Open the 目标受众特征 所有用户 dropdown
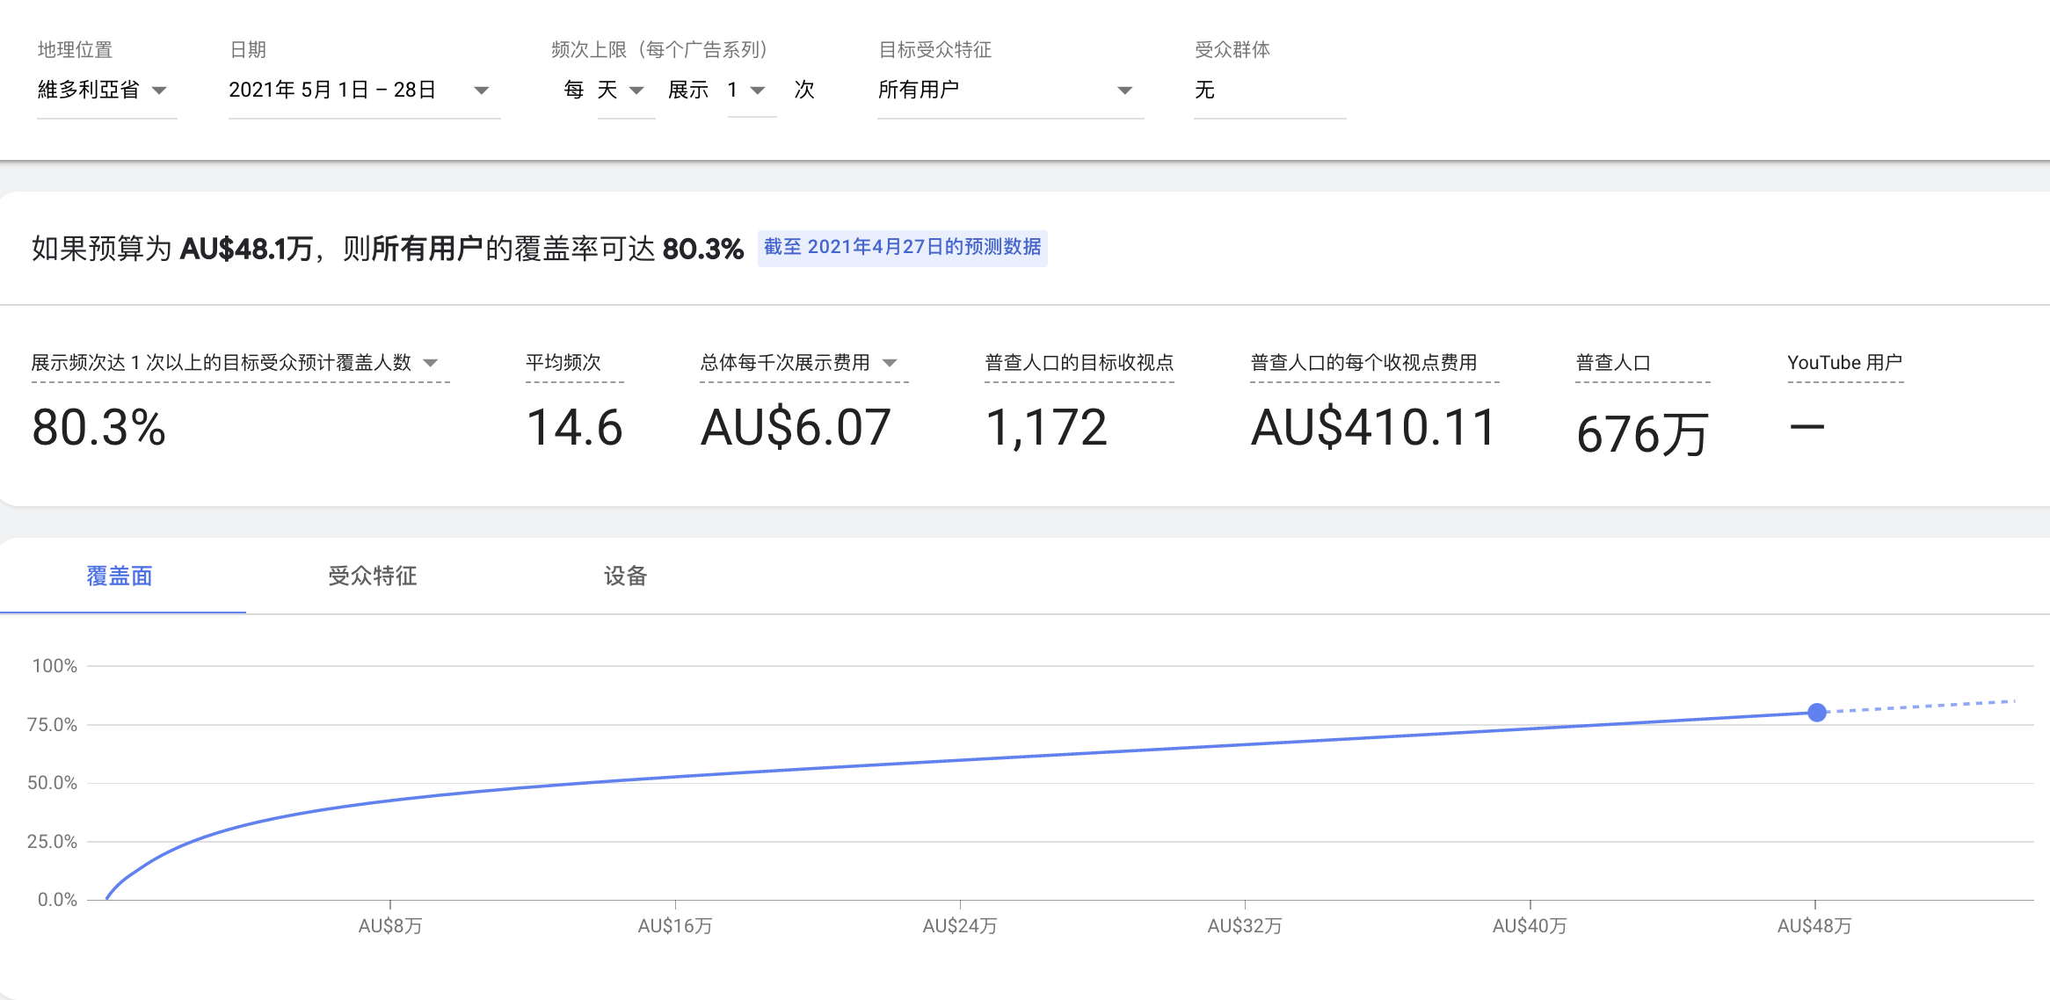The height and width of the screenshot is (1000, 2050). [1010, 91]
